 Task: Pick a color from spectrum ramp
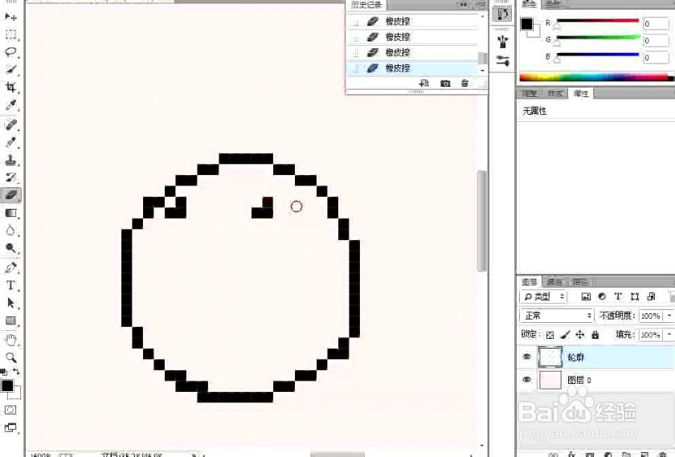coord(595,77)
